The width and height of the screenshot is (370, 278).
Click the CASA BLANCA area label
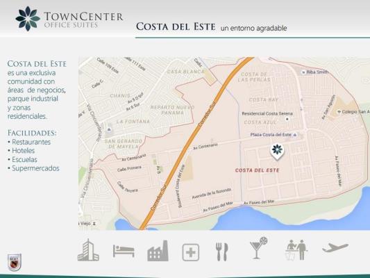(186, 72)
